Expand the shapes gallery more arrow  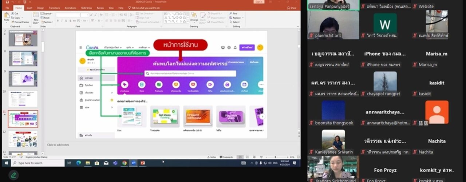tap(187, 22)
